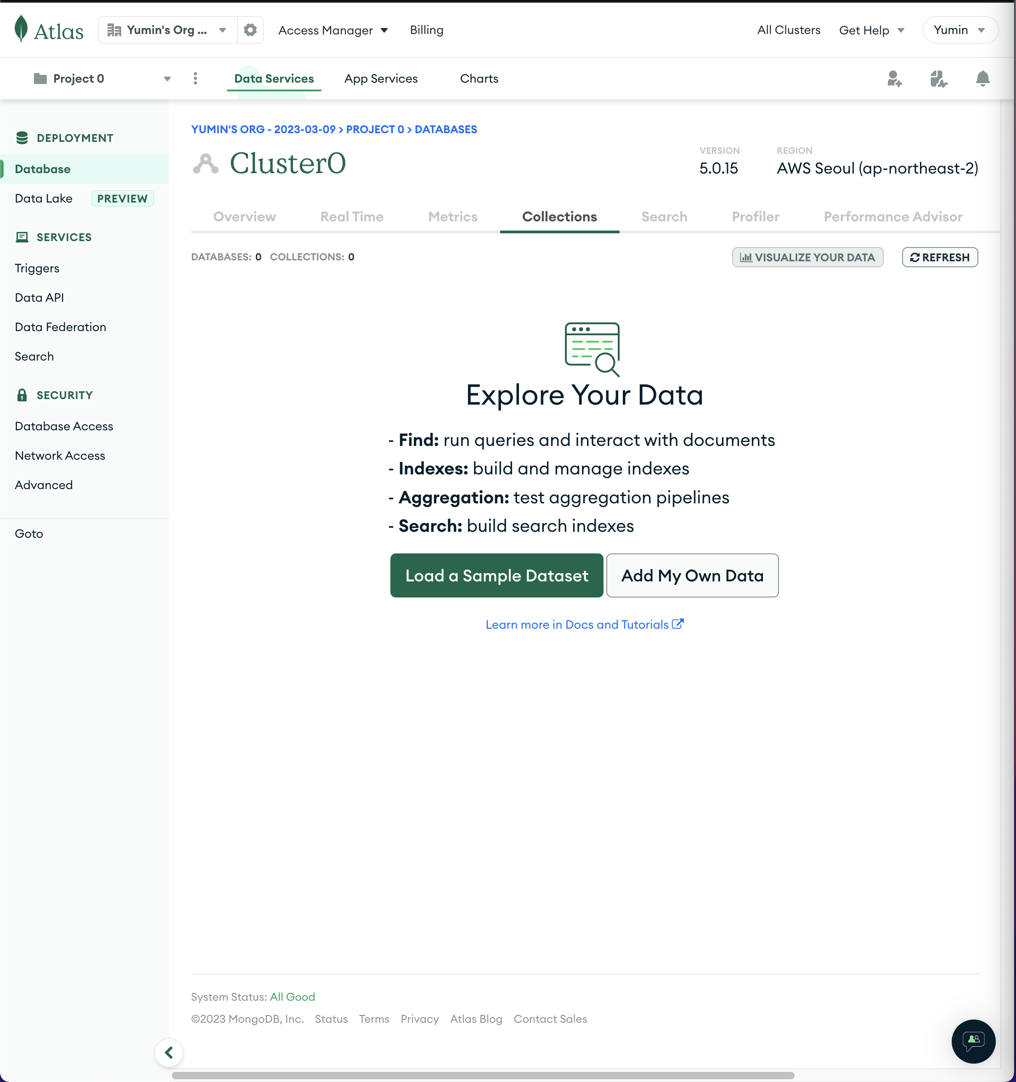Viewport: 1016px width, 1082px height.
Task: Open Data API in the sidebar
Action: 39,298
